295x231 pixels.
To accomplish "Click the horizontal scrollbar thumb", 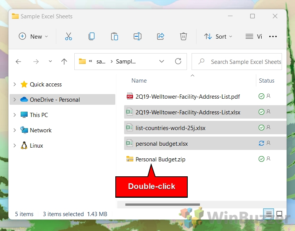I will pos(162,205).
